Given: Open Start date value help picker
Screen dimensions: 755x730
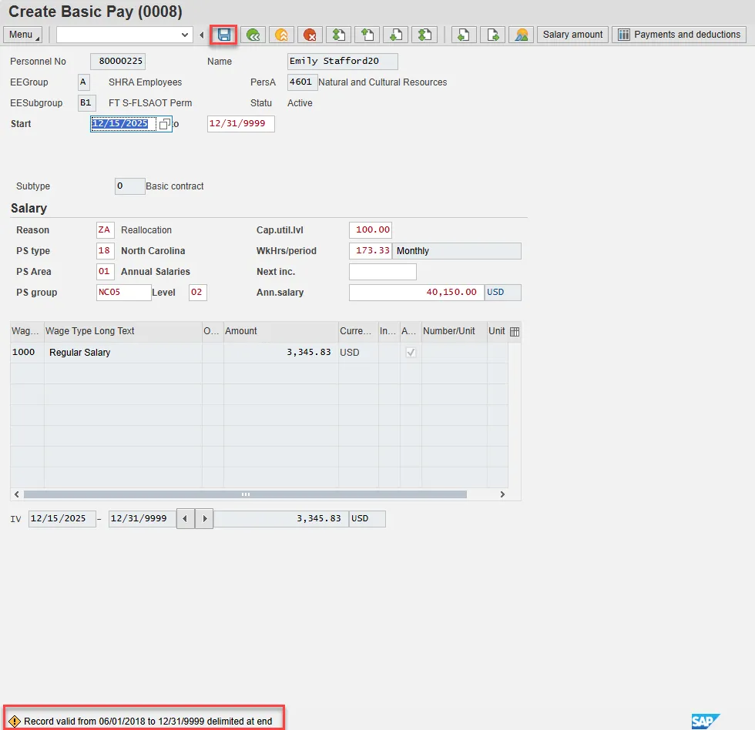Looking at the screenshot, I should [164, 124].
